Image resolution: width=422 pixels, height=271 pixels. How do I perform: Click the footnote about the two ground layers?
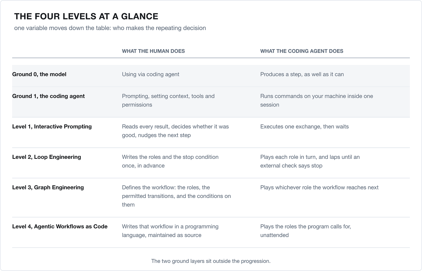coord(211,261)
